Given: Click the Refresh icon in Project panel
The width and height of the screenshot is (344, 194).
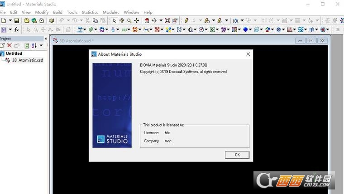Looking at the screenshot, I should [27, 45].
